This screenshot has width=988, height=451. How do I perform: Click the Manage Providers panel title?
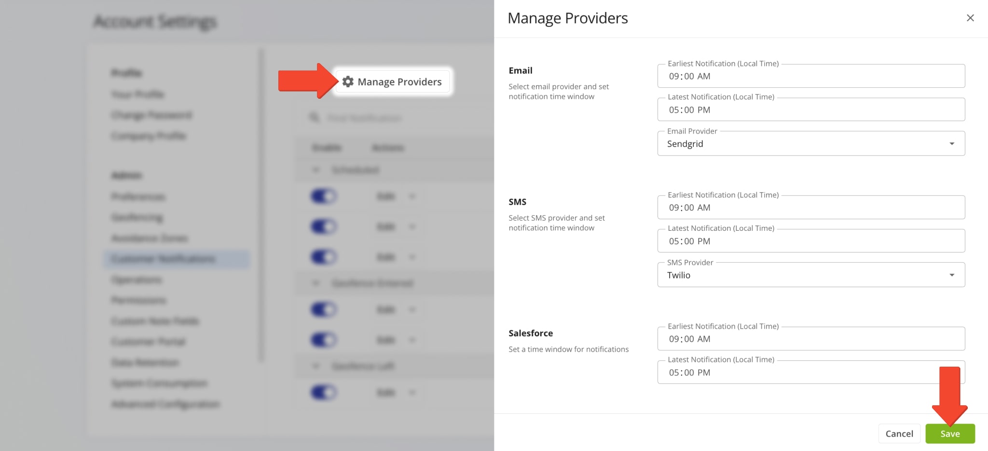[x=568, y=18]
